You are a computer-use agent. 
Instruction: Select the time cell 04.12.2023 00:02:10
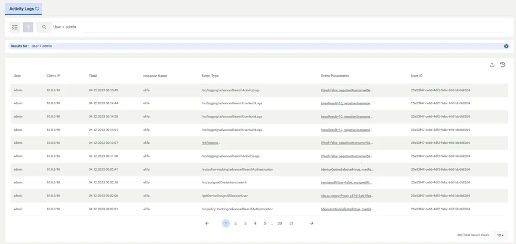[x=103, y=182]
